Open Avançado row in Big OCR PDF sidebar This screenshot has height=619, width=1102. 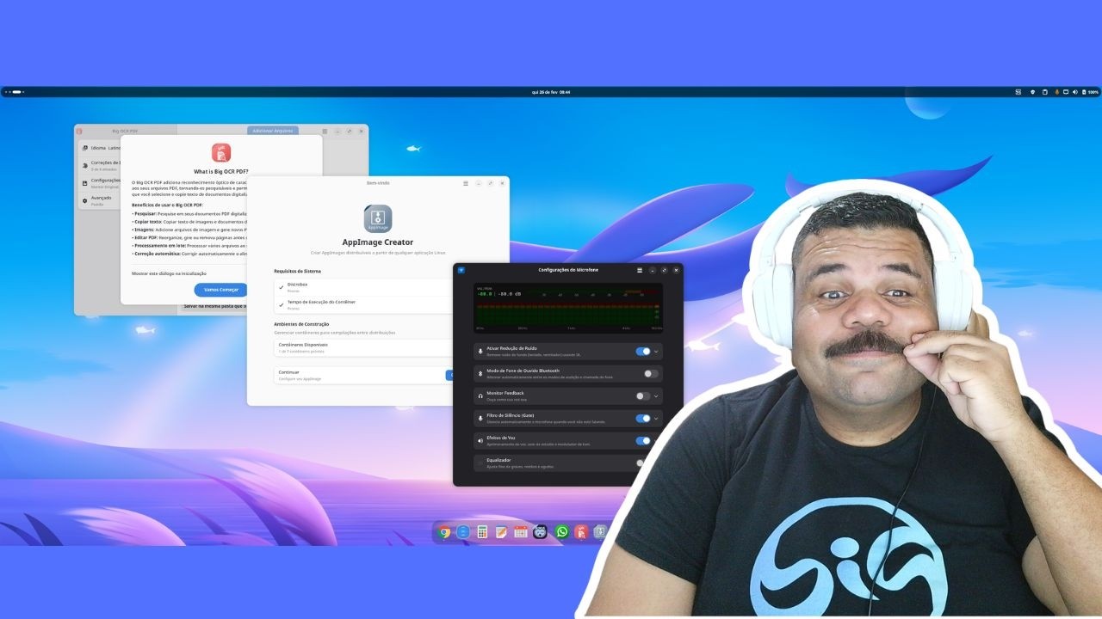point(100,200)
